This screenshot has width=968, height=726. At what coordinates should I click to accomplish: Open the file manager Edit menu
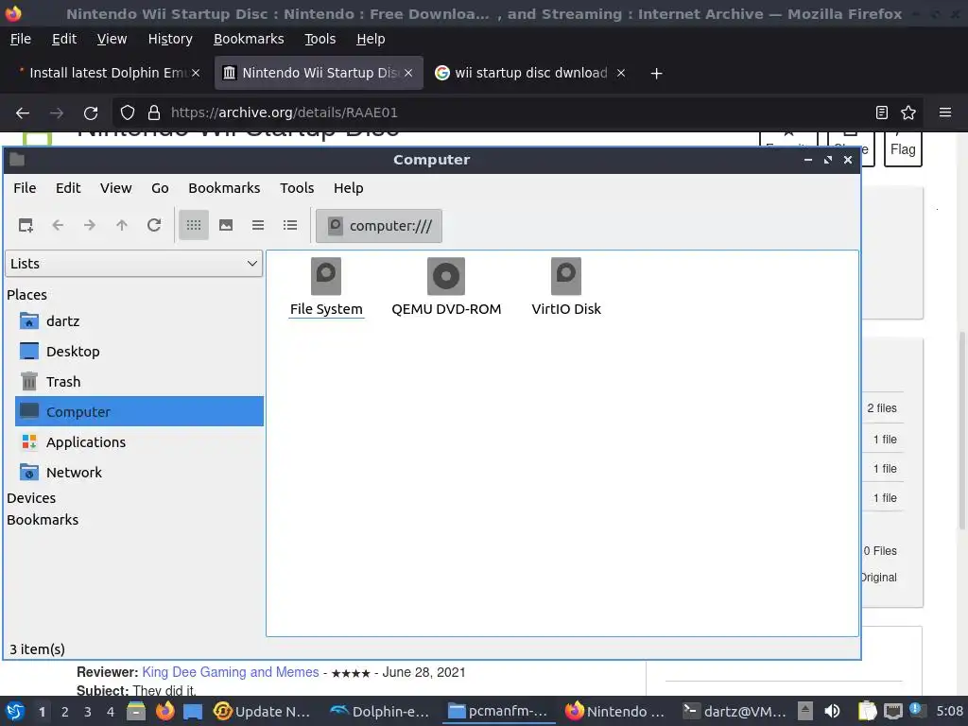tap(68, 188)
